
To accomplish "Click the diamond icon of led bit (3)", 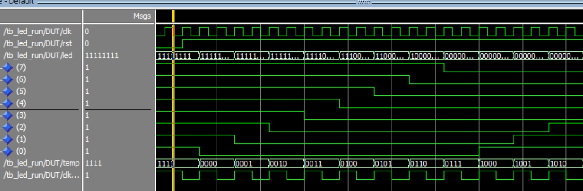I will coord(8,115).
